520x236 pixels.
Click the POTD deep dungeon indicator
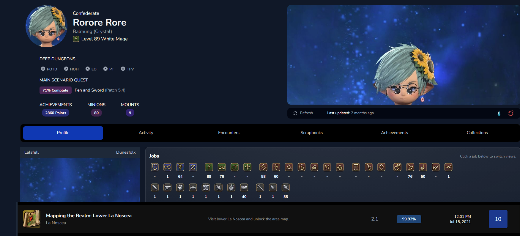[49, 69]
